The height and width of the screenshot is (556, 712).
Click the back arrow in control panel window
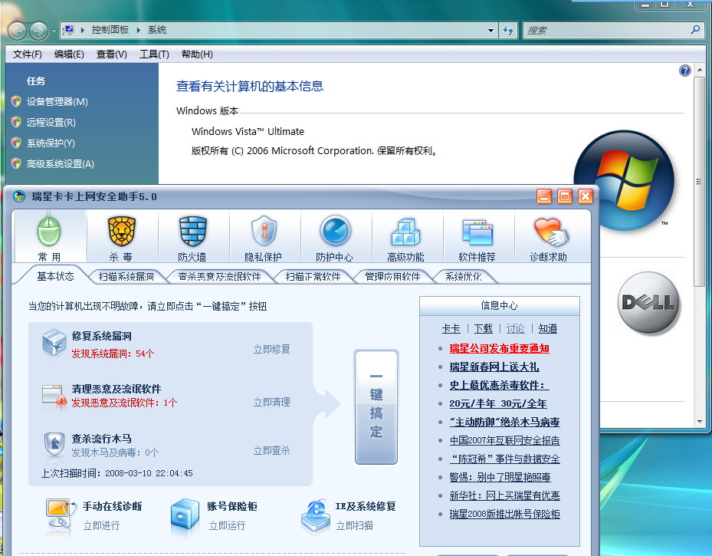point(18,31)
